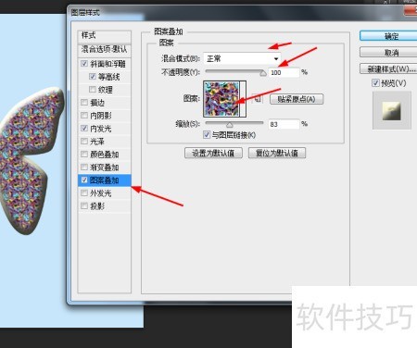Click the 不透明度 slider handle
Viewport: 417px width, 348px height.
(x=262, y=73)
